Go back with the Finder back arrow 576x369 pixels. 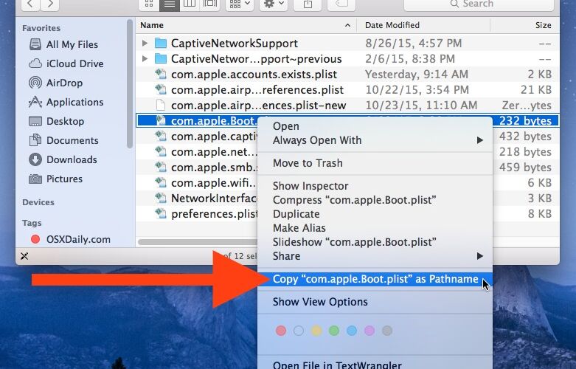click(x=30, y=4)
